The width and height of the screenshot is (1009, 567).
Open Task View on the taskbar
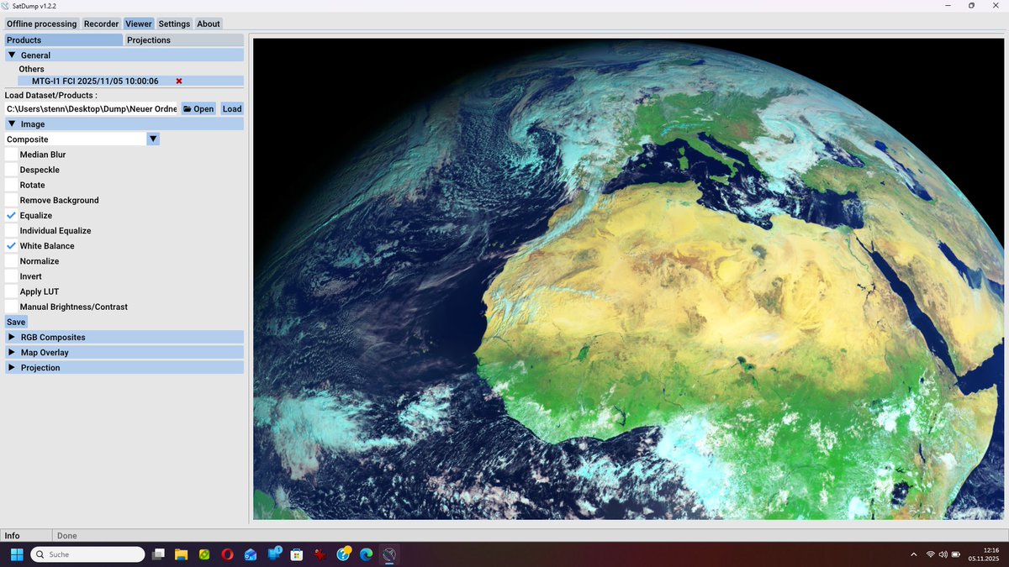[x=158, y=554]
